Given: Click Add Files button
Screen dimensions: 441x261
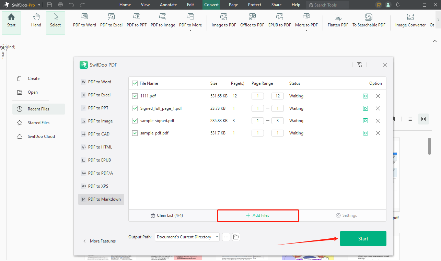Looking at the screenshot, I should (x=257, y=215).
